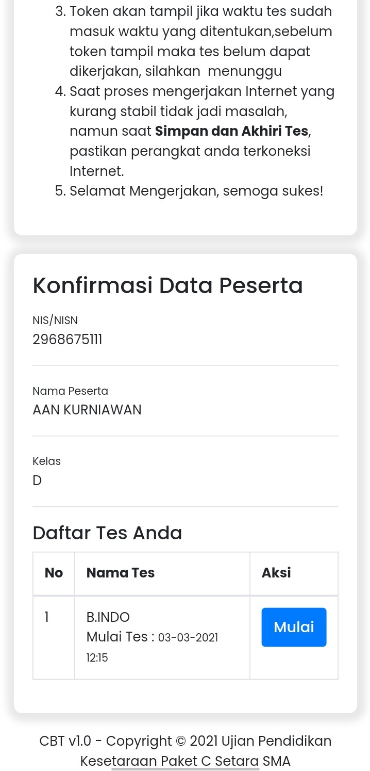370x771 pixels.
Task: Select the Kelas field label
Action: coord(46,461)
